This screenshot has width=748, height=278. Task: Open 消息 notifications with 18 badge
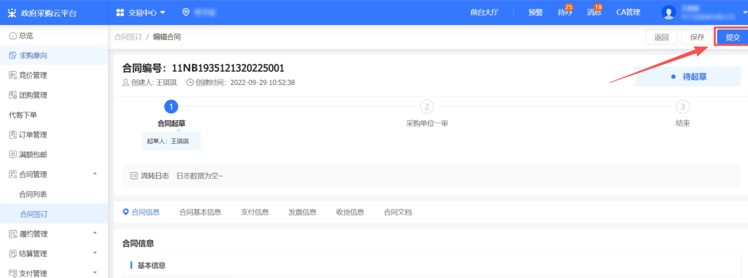[594, 12]
